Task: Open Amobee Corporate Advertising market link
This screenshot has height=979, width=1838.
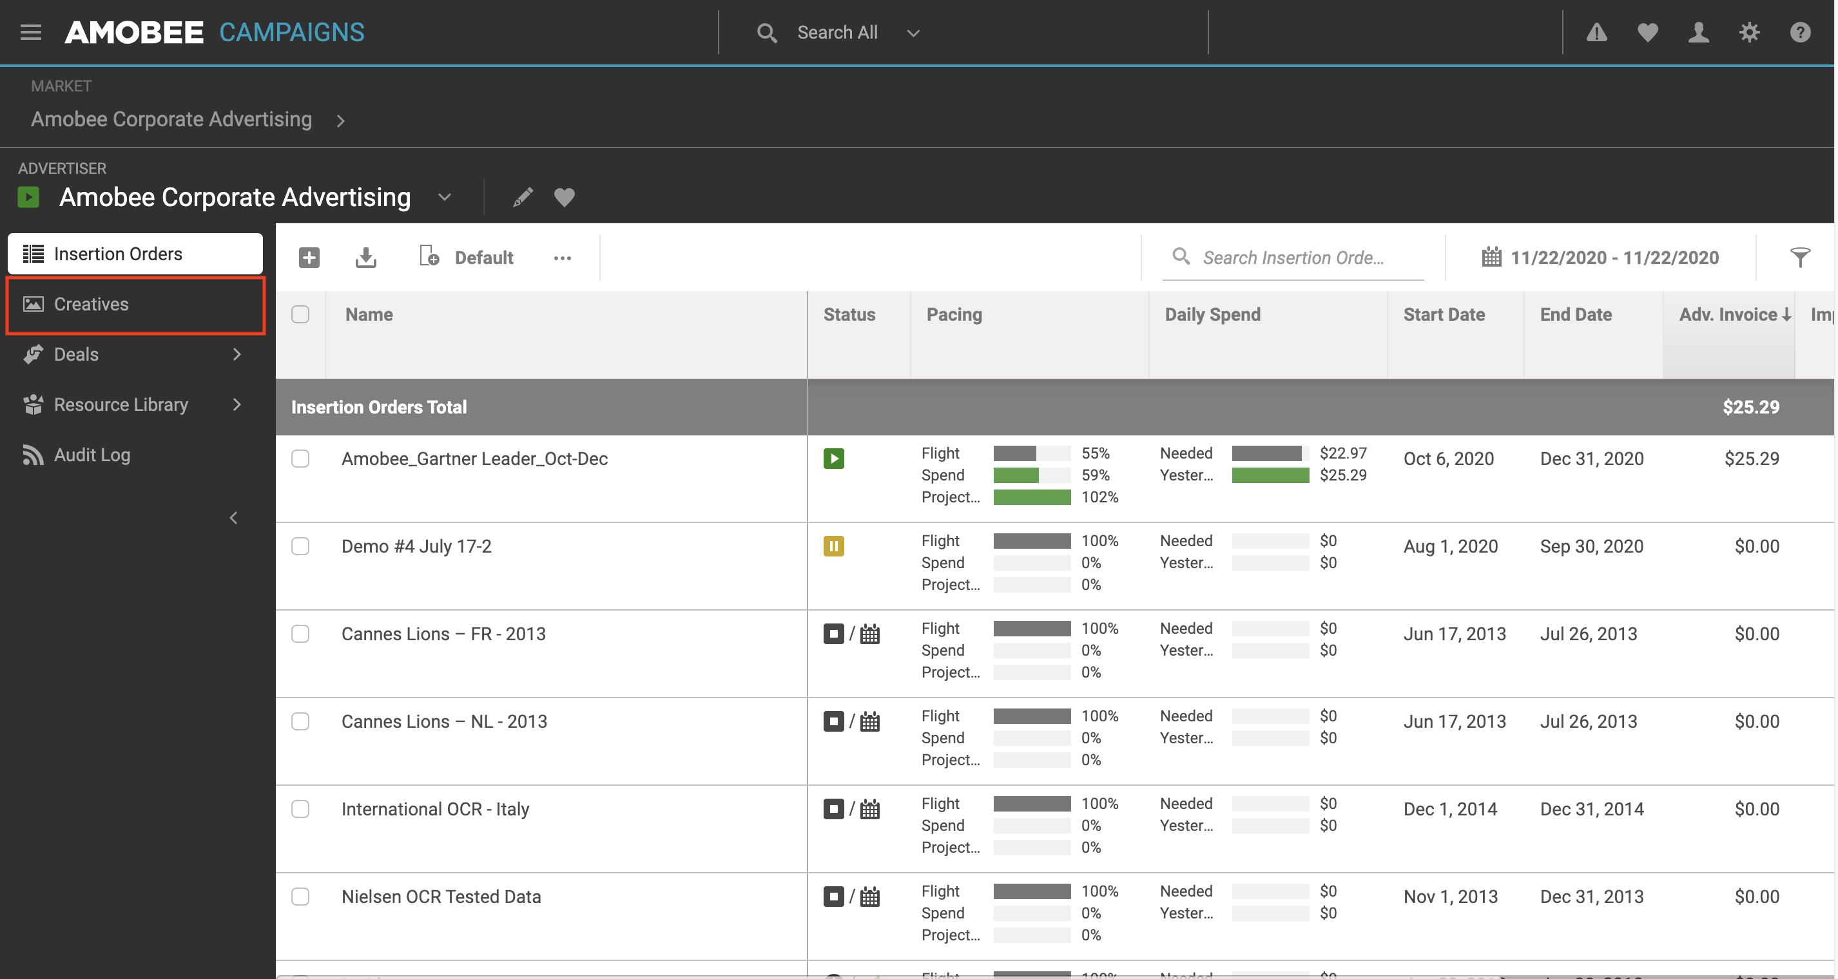Action: pyautogui.click(x=171, y=119)
